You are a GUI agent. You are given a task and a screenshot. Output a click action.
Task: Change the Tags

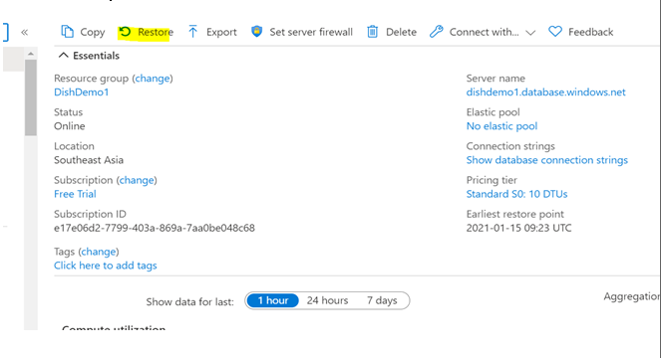99,252
